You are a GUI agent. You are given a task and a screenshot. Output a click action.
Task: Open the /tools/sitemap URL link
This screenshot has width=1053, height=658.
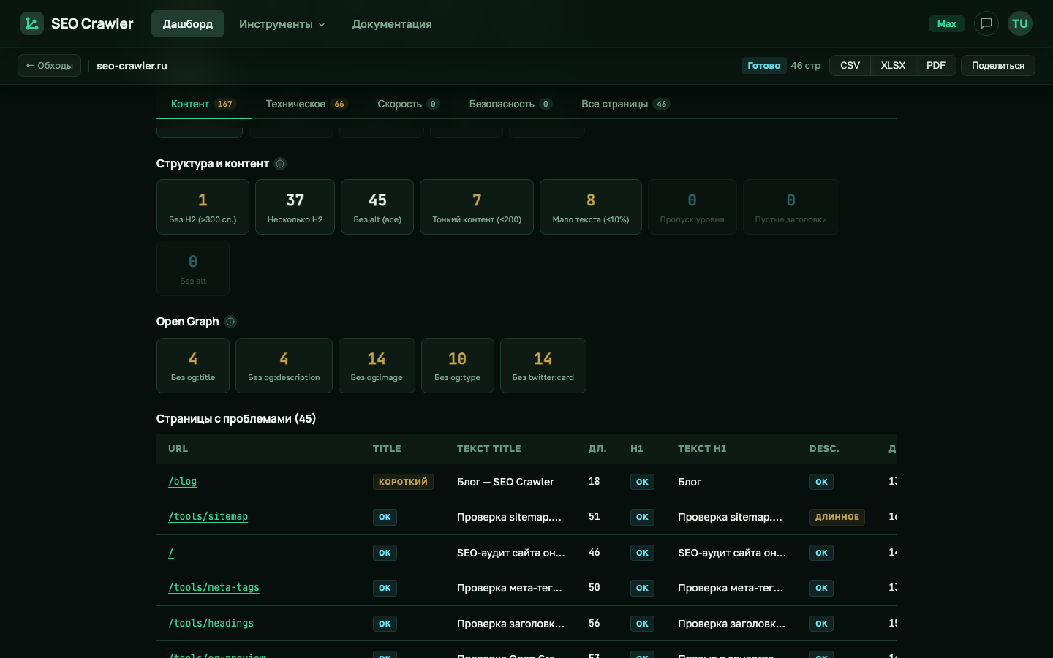[208, 517]
